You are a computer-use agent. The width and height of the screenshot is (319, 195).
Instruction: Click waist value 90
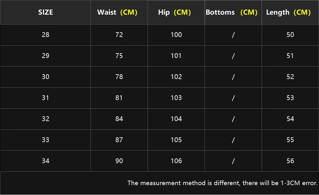point(119,161)
